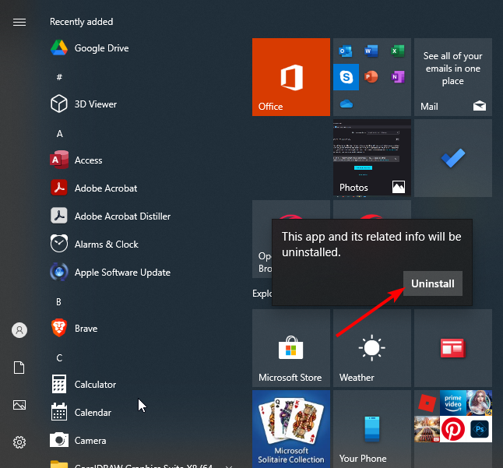Click the Excel icon in Office group tile
Screen dimensions: 503x468
pos(397,51)
